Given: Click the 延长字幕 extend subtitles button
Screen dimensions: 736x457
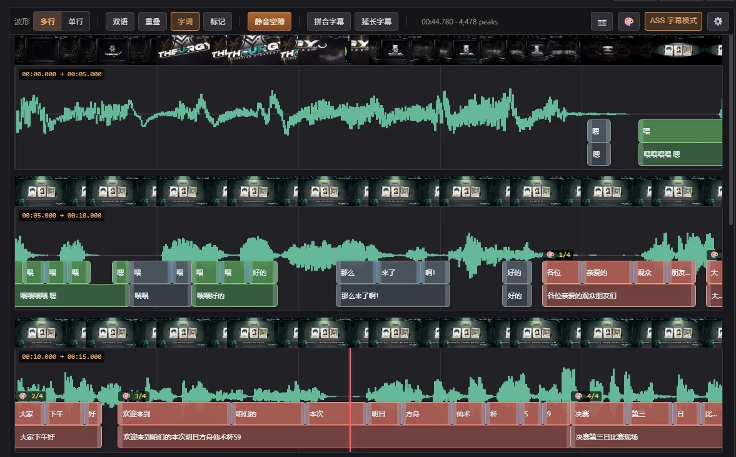Looking at the screenshot, I should [x=376, y=22].
